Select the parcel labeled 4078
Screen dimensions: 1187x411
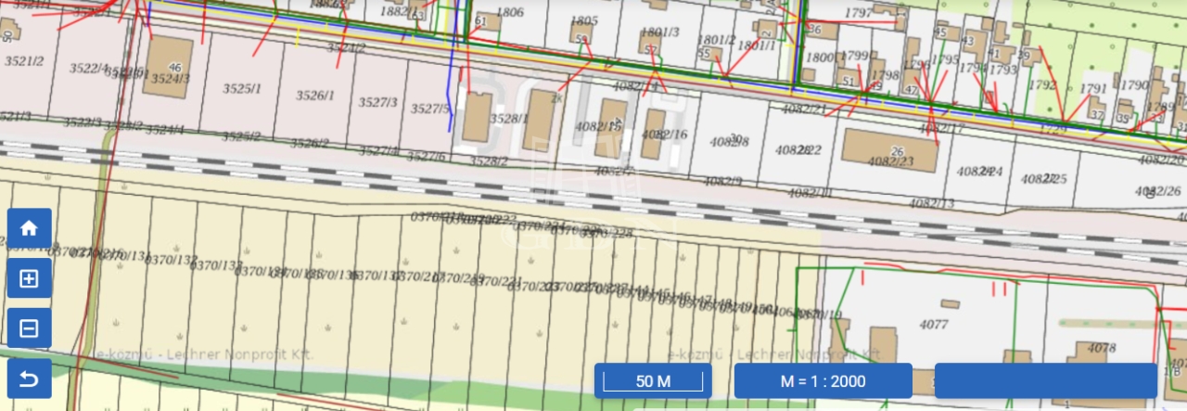point(1101,348)
